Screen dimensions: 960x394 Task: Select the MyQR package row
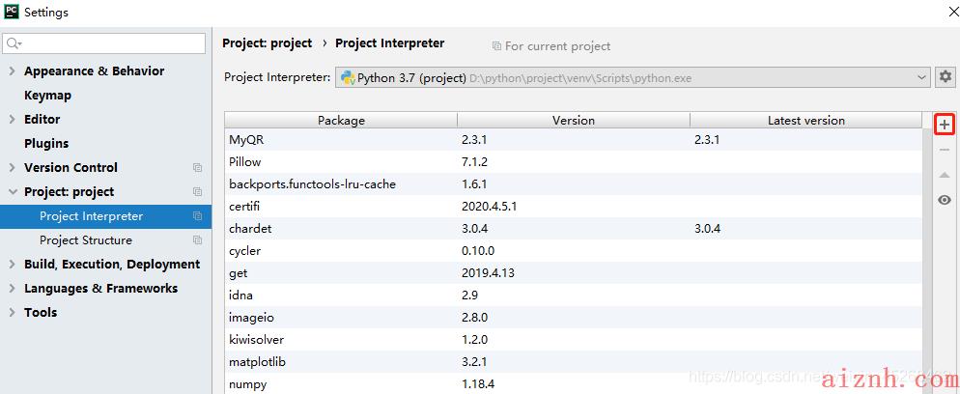[573, 139]
